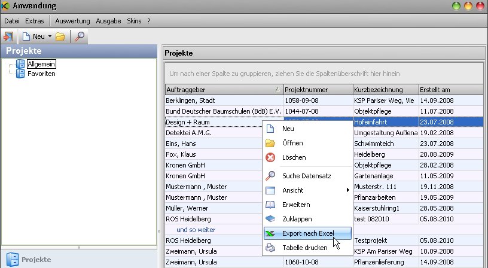Click the Kaiserstuhlring1 cell
Viewport: 488px width, 268px height.
(x=386, y=208)
